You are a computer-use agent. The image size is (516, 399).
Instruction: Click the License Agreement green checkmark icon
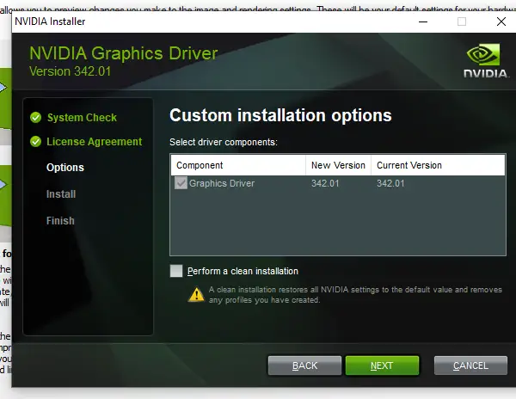pyautogui.click(x=35, y=141)
